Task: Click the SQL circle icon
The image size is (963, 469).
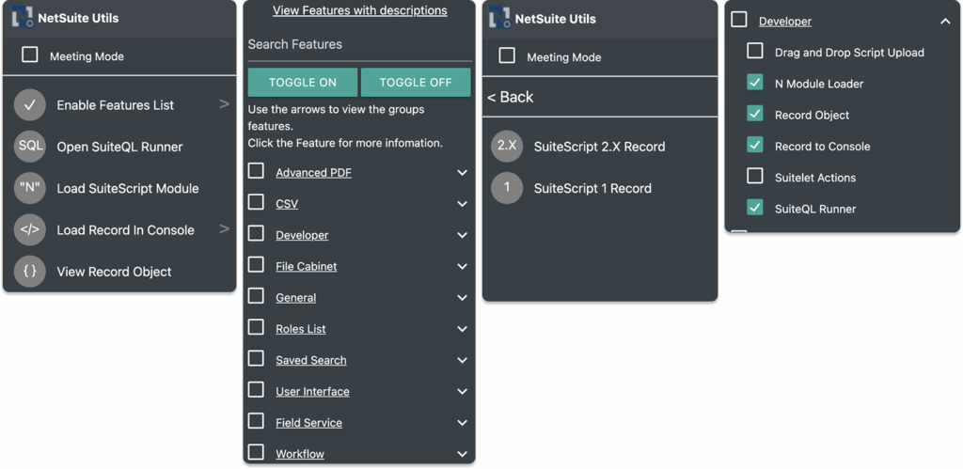Action: [29, 147]
